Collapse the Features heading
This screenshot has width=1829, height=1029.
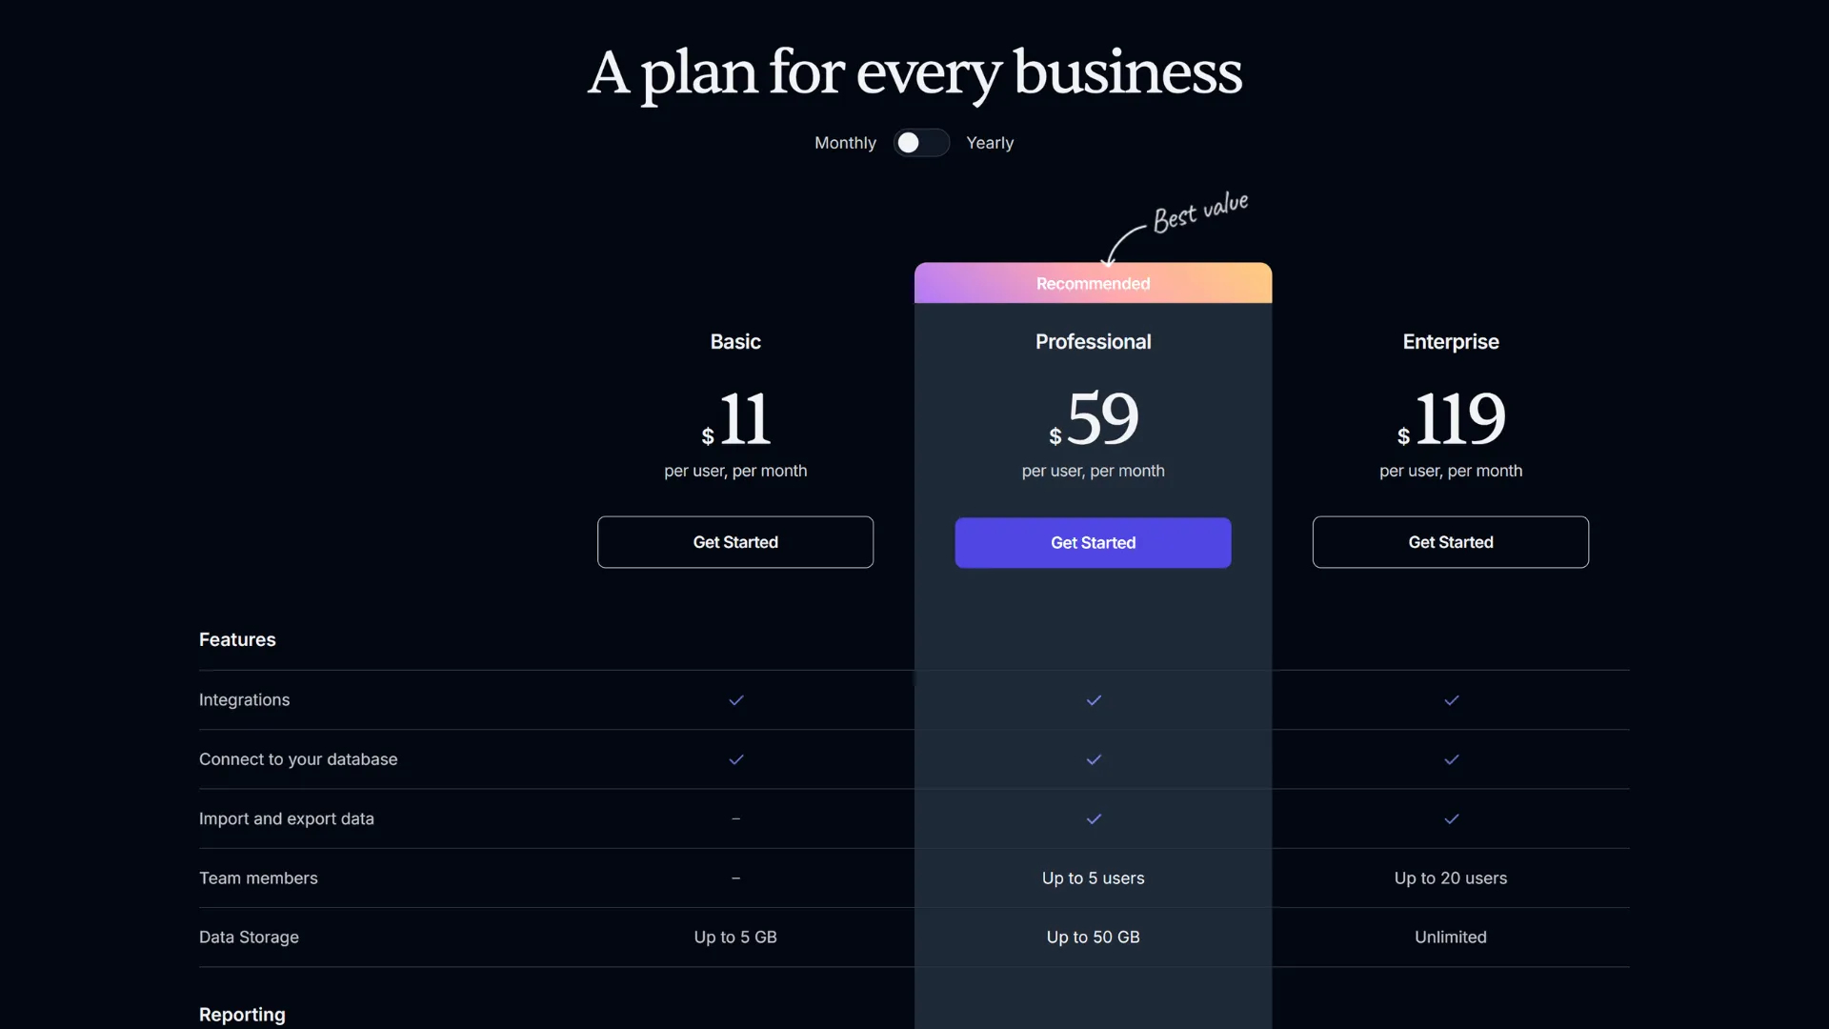pyautogui.click(x=236, y=639)
